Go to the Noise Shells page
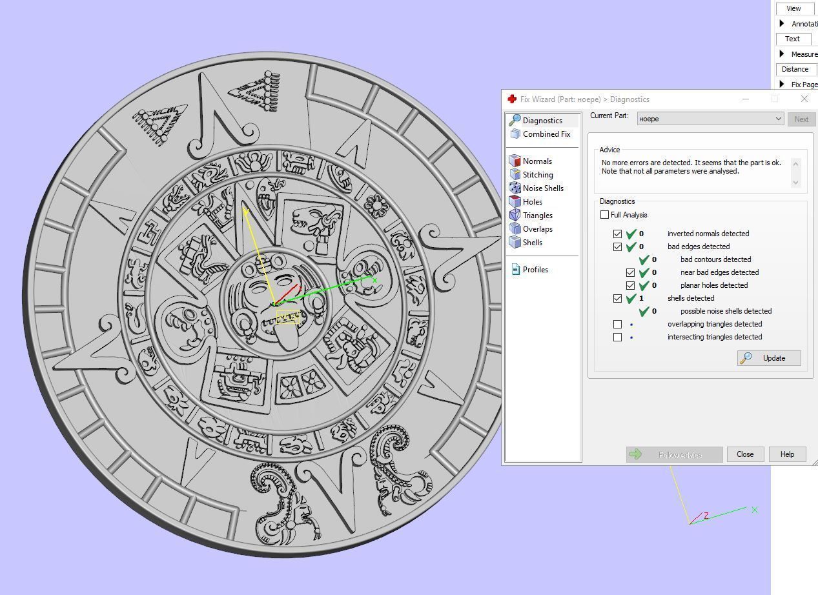Screen dimensions: 818x595 (543, 188)
